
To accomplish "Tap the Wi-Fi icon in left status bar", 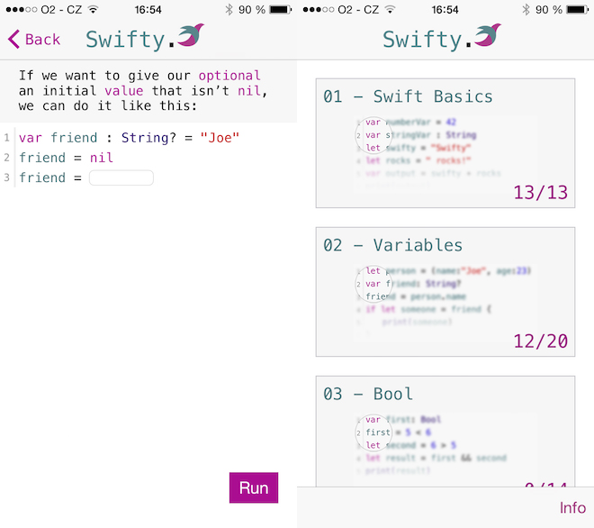I will (x=93, y=9).
